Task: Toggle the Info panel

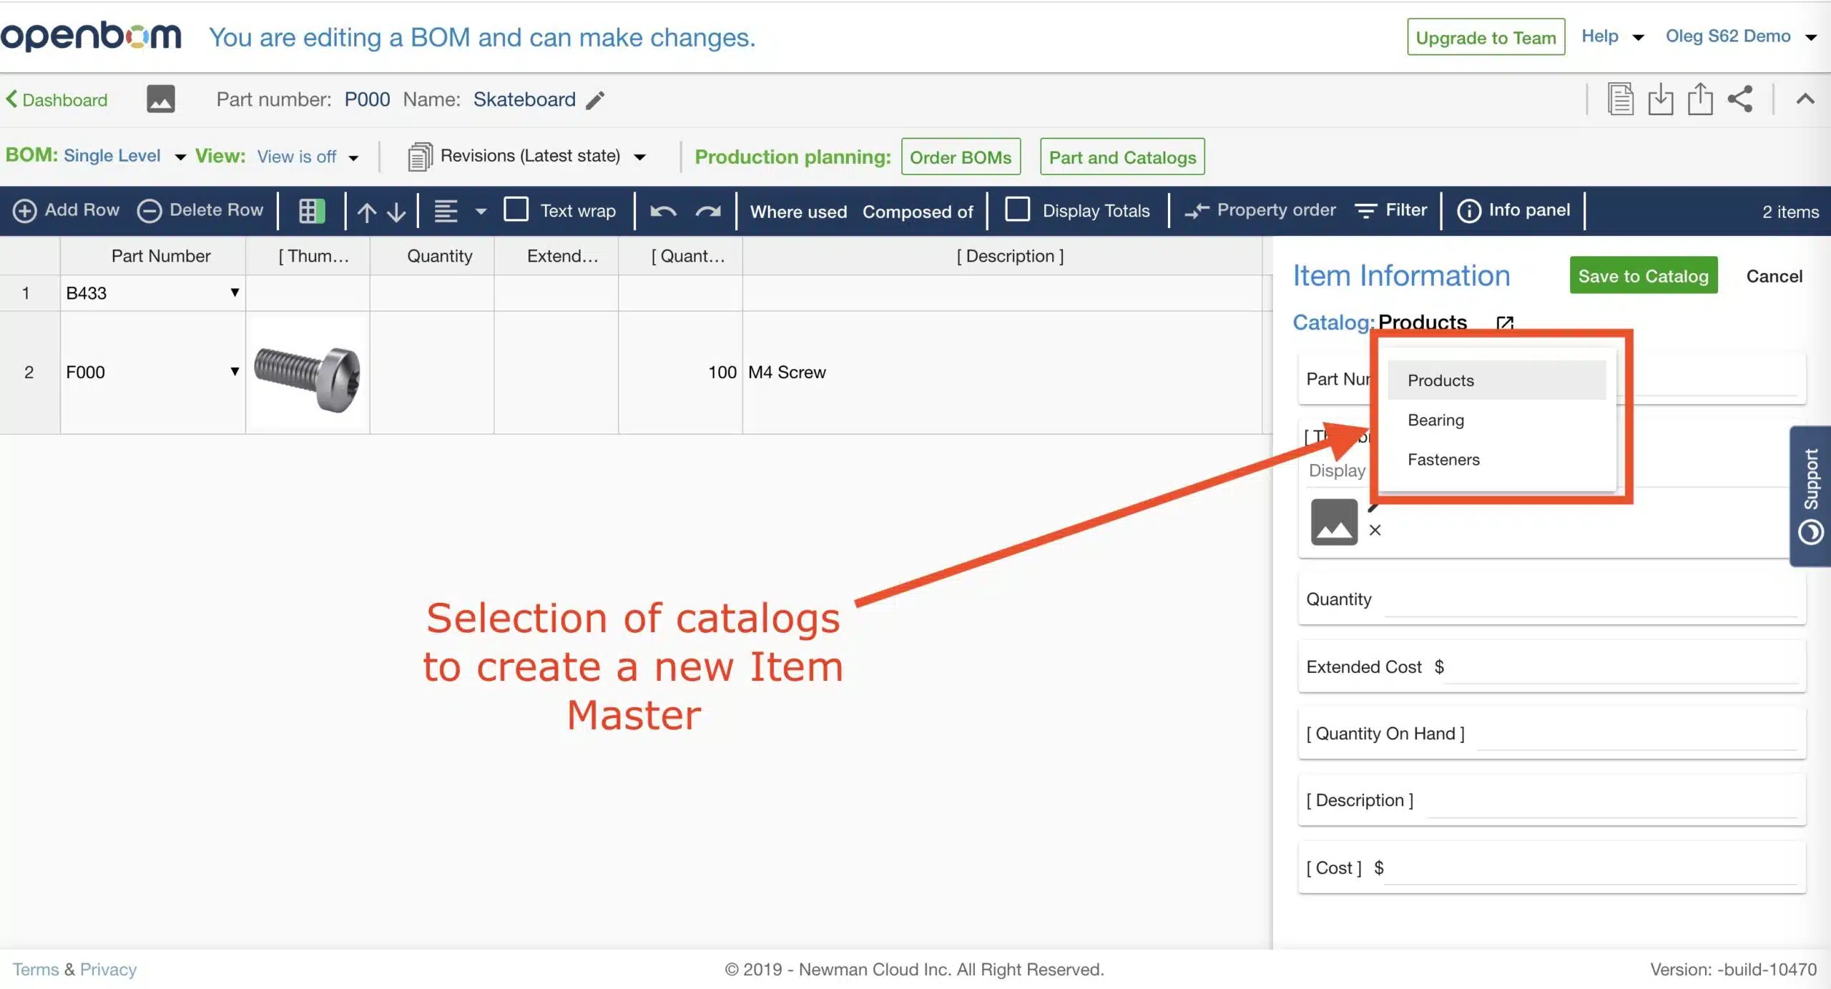Action: [x=1513, y=210]
